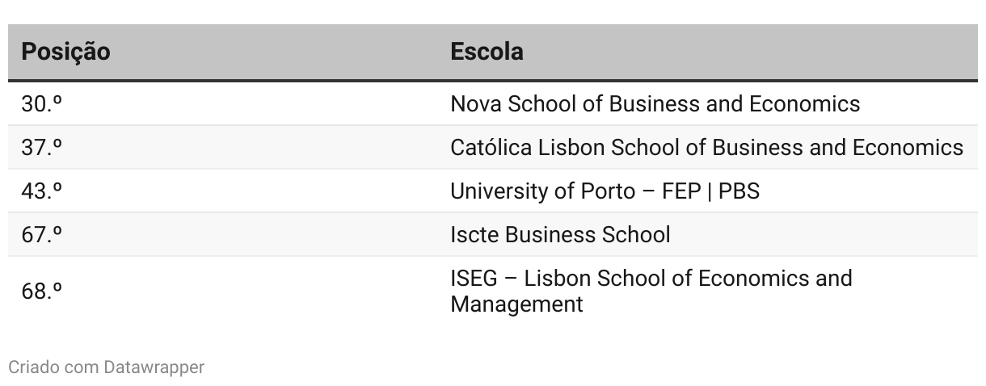Click the Posição column header

(x=65, y=52)
